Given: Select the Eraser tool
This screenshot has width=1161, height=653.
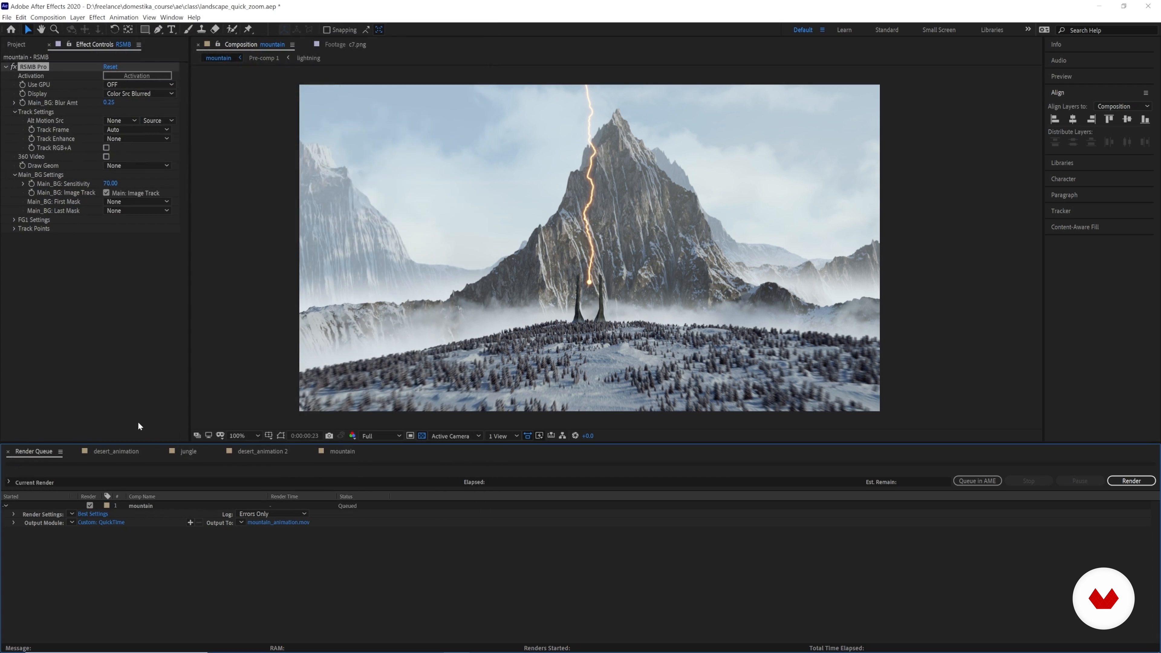Looking at the screenshot, I should (215, 30).
